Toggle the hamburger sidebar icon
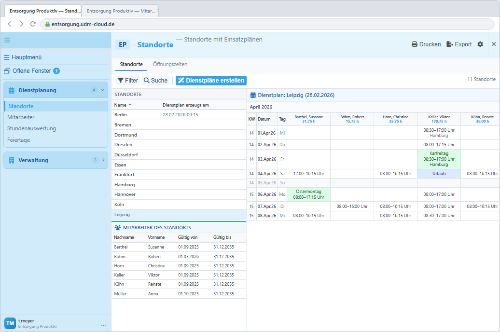The image size is (500, 332). tap(7, 40)
